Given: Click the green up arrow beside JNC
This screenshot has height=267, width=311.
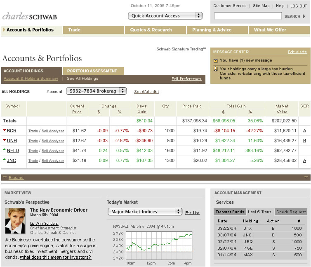Looking at the screenshot, I should 4,159.
